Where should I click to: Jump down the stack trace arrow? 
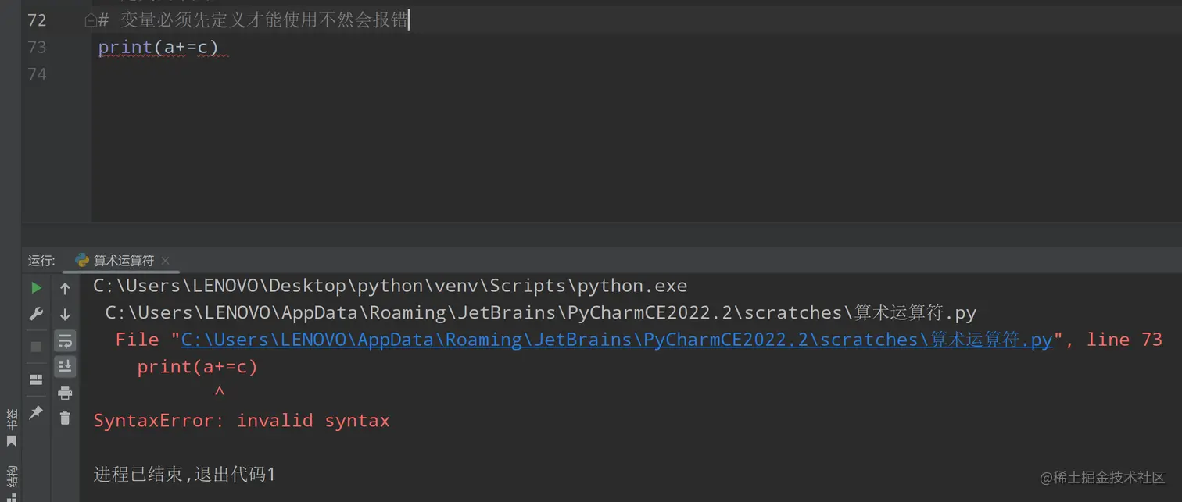click(x=65, y=315)
